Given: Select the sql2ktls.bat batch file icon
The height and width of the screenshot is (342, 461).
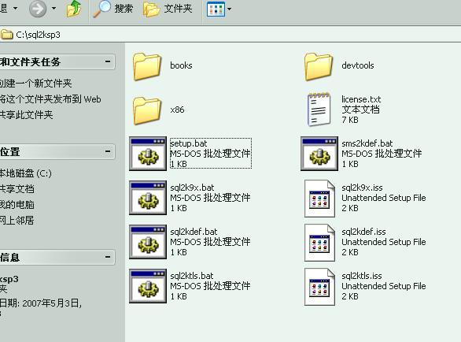Looking at the screenshot, I should point(148,286).
